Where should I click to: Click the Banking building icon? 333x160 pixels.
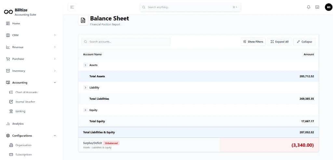[11, 111]
